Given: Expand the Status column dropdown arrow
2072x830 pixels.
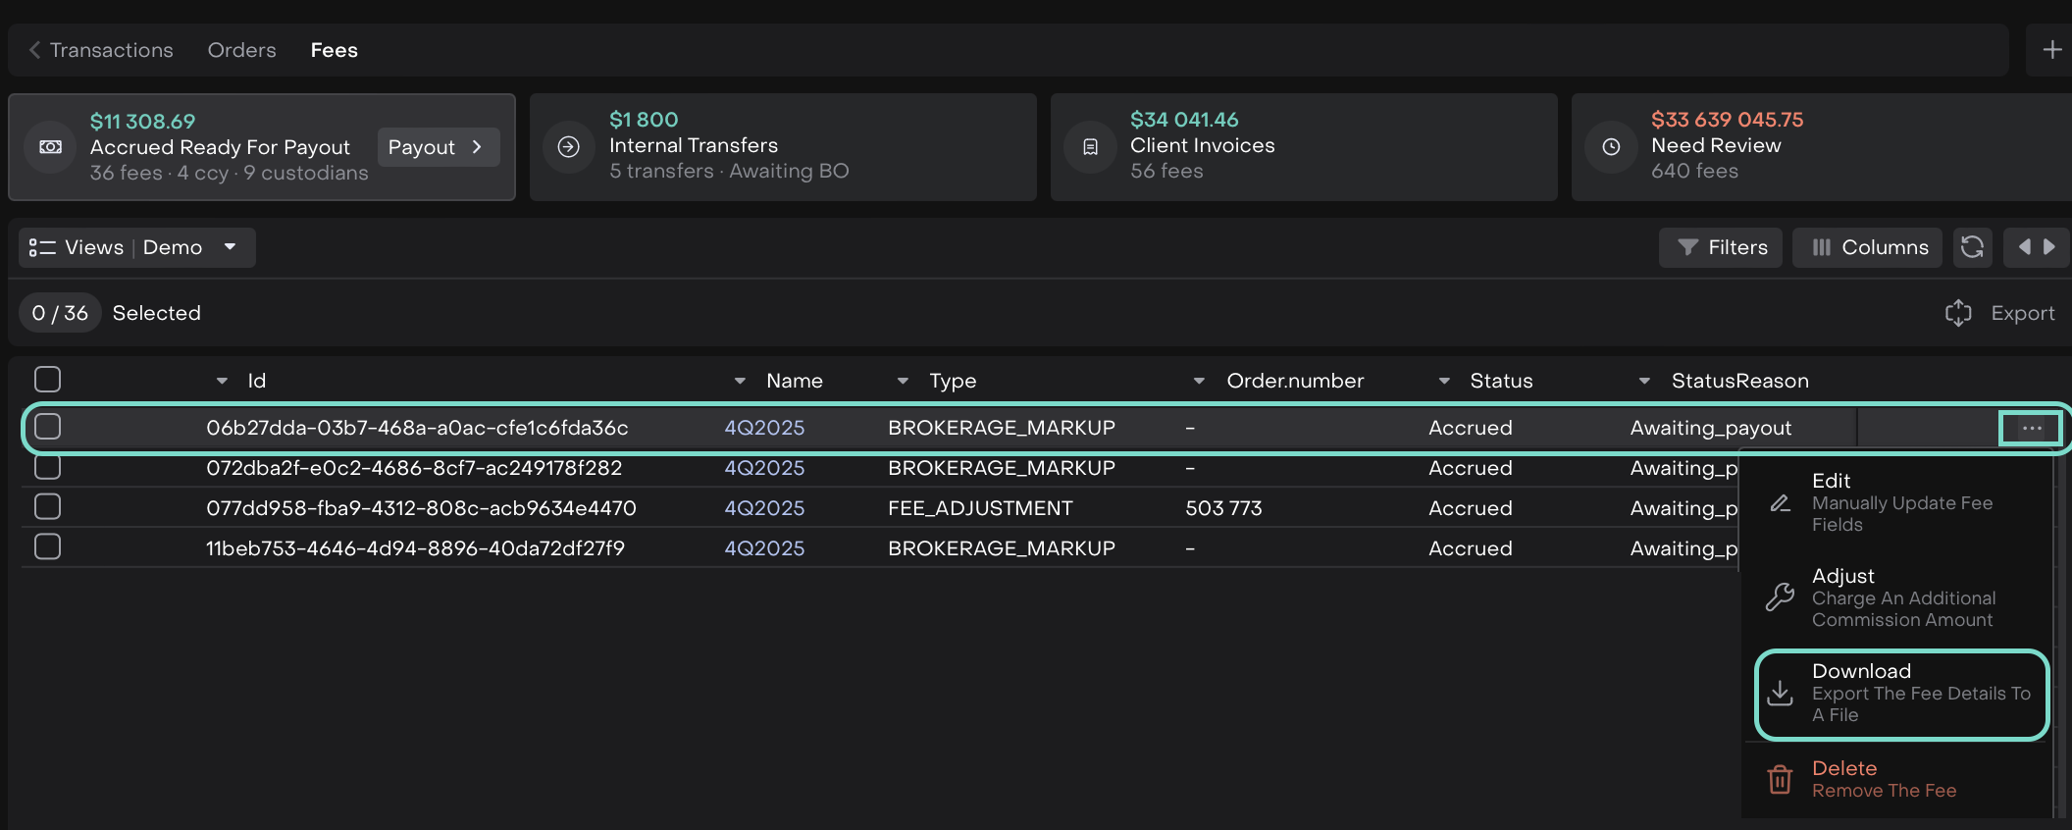Looking at the screenshot, I should pyautogui.click(x=1444, y=381).
